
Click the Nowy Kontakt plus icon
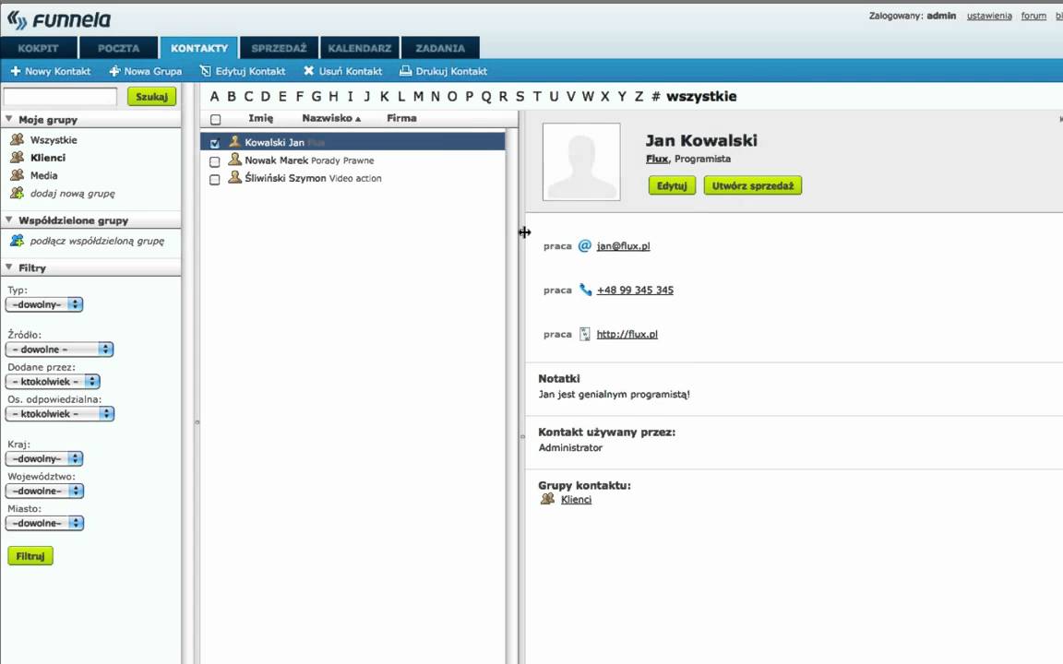[15, 70]
